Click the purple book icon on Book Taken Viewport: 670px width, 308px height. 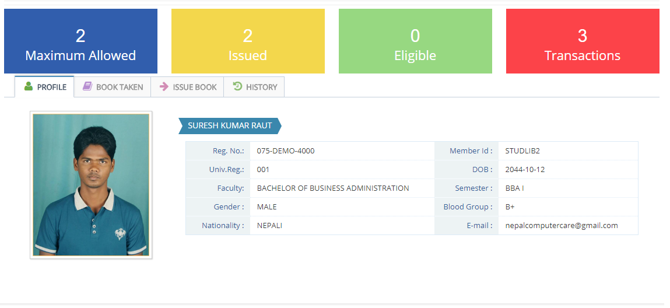[x=87, y=86]
